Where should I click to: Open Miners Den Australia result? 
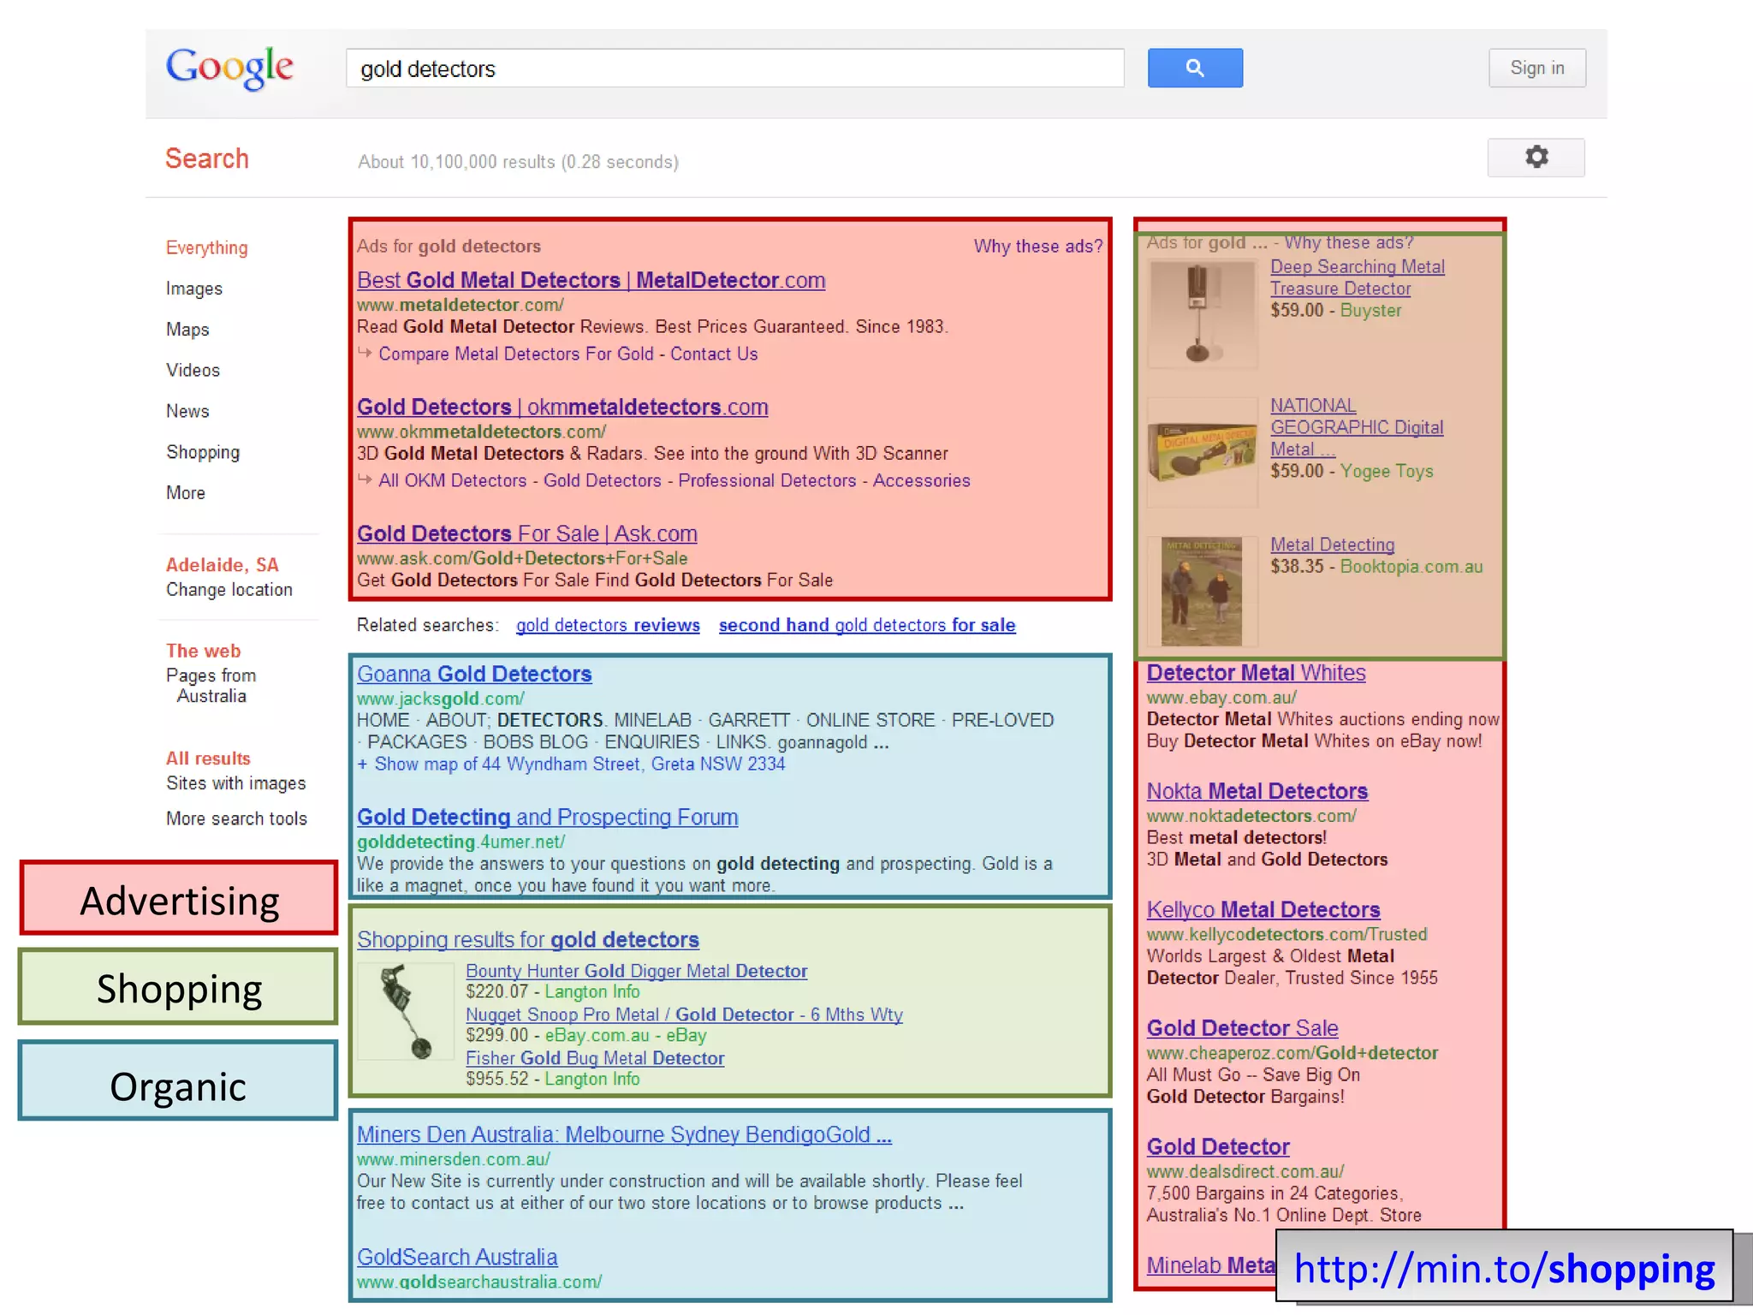coord(624,1134)
